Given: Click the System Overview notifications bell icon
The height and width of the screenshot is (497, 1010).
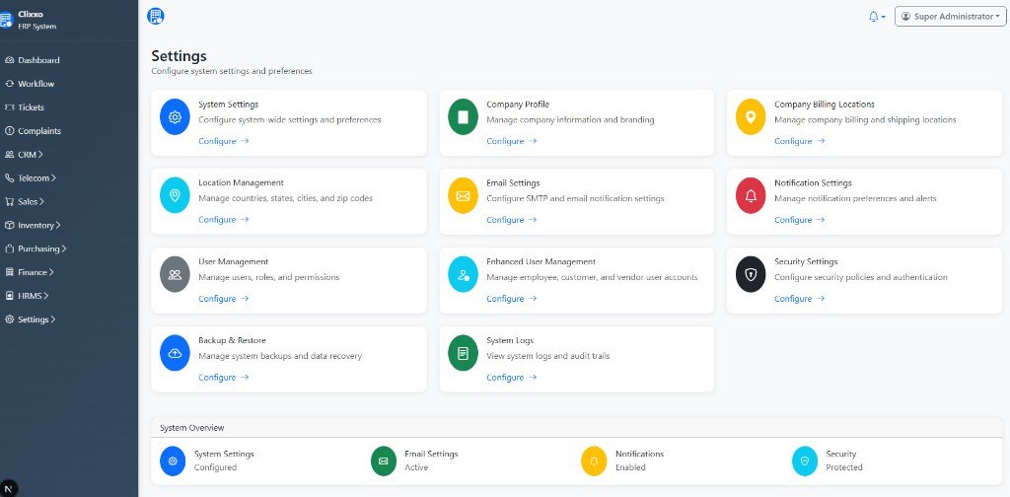Looking at the screenshot, I should point(594,461).
